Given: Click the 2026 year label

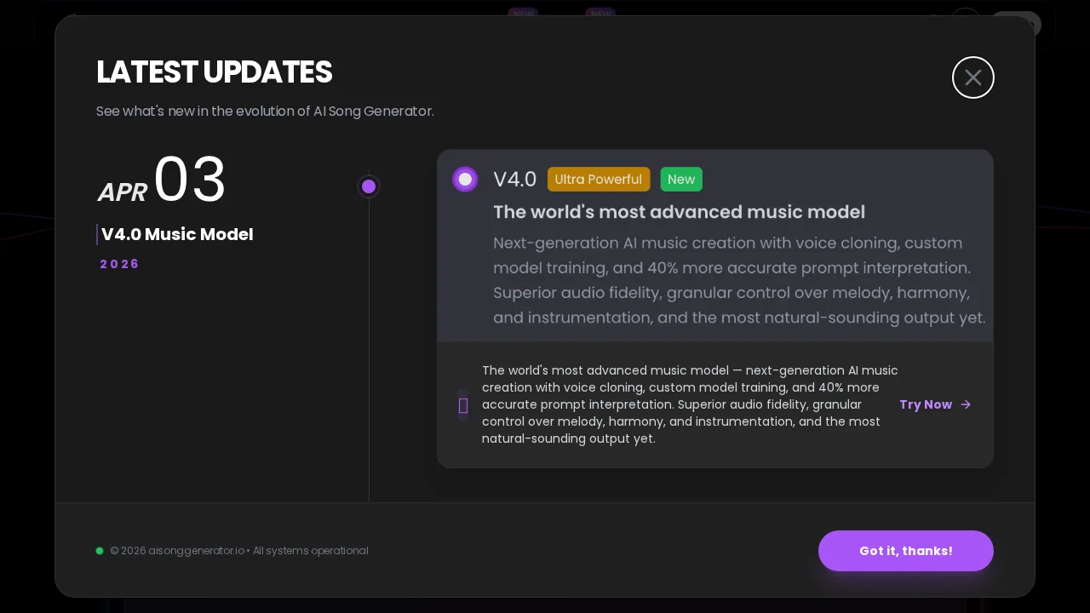Looking at the screenshot, I should click(x=119, y=264).
